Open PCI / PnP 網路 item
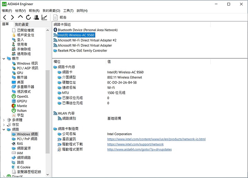This screenshot has height=178, width=248. [25, 139]
